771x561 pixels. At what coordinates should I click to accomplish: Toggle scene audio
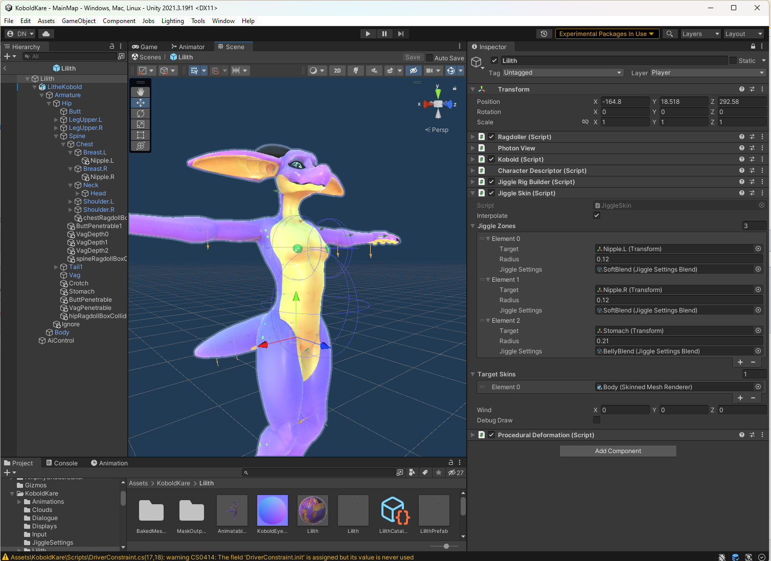click(374, 71)
